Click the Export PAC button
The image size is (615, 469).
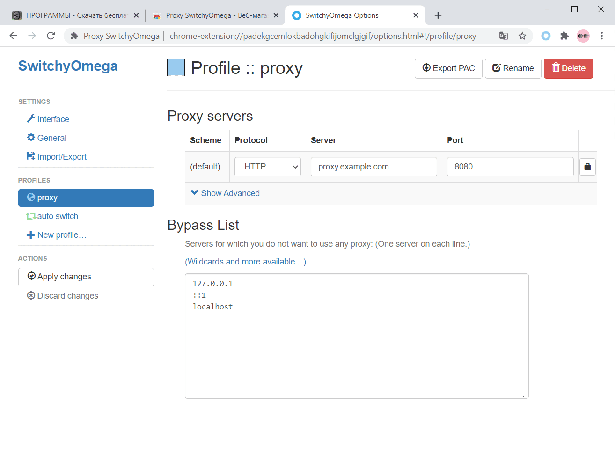coord(448,68)
